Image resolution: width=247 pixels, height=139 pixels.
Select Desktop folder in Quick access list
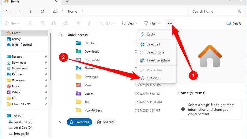86,43
